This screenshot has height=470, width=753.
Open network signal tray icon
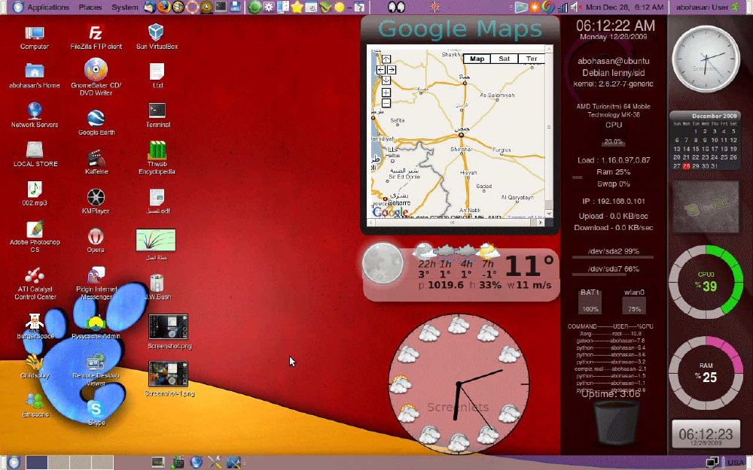point(562,8)
